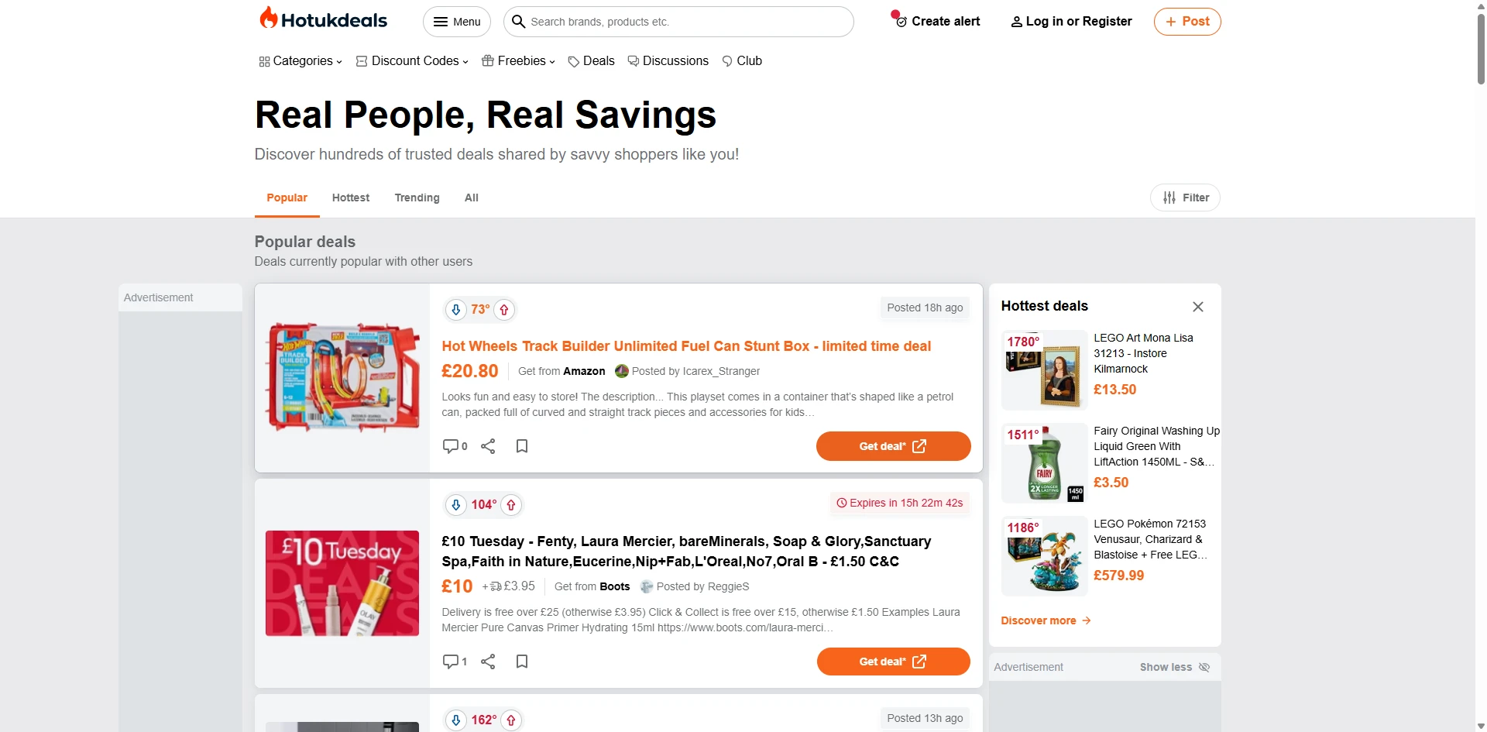The width and height of the screenshot is (1487, 732).
Task: Share the Hot Wheels Track Builder deal
Action: [488, 446]
